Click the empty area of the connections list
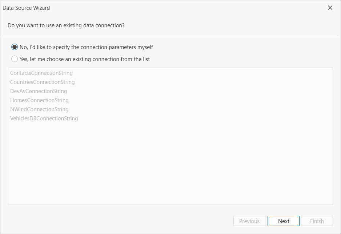 click(171, 164)
